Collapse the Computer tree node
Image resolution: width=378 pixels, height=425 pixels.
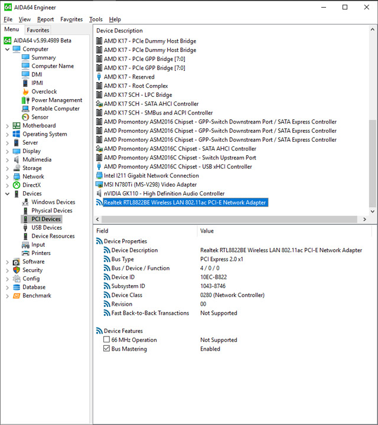(7, 49)
